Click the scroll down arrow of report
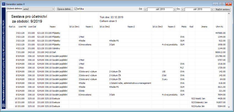This screenshot has width=234, height=112. point(229,107)
